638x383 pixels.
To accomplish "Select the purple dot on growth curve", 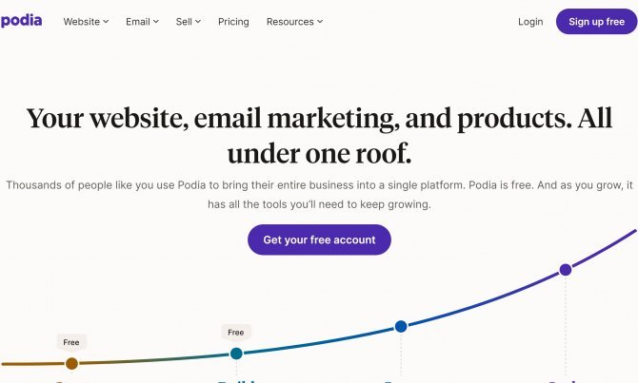I will click(566, 270).
